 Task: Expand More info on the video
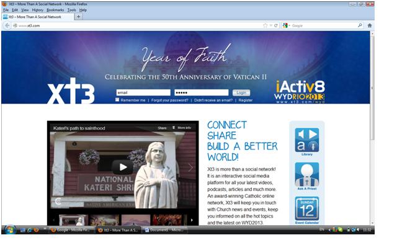point(181,128)
